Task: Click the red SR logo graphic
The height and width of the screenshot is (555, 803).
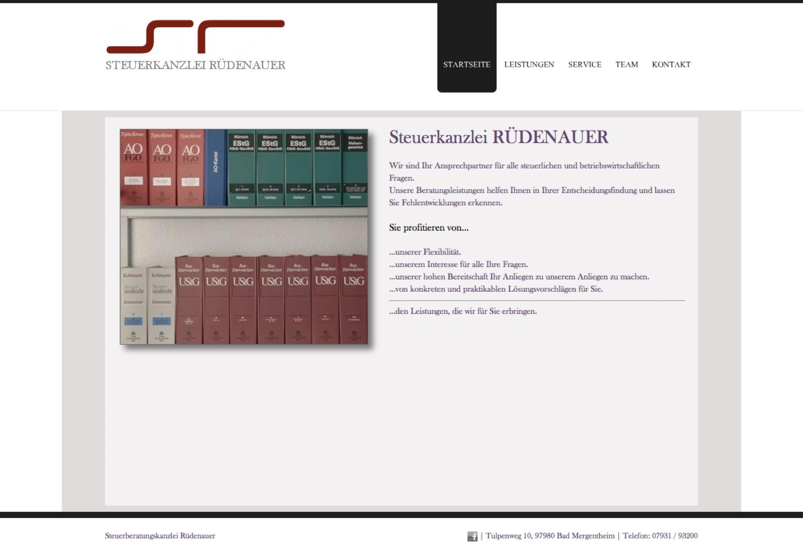Action: point(196,37)
